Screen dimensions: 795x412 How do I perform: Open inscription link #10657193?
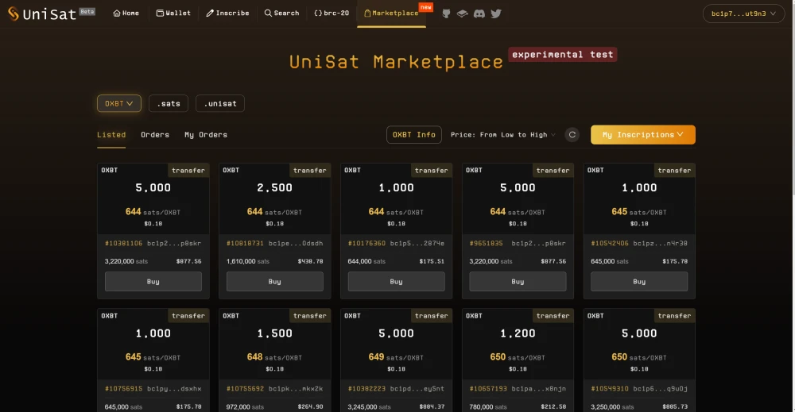[x=488, y=389]
